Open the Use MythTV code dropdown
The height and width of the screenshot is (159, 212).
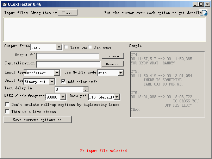(120, 73)
